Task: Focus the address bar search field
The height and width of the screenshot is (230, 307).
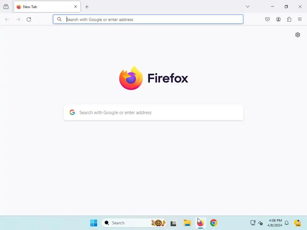Action: (x=148, y=19)
